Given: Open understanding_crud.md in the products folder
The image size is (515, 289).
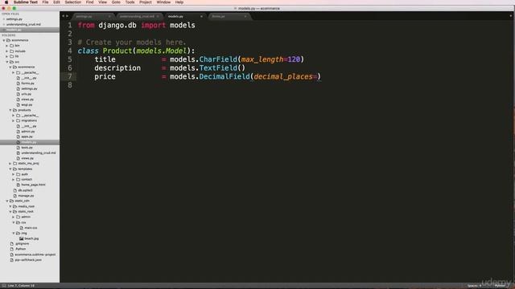Looking at the screenshot, I should tap(38, 153).
